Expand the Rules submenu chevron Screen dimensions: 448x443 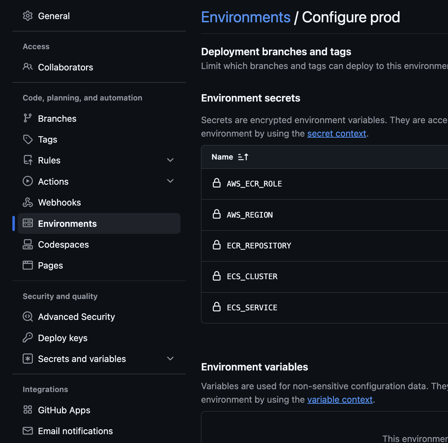(x=170, y=160)
